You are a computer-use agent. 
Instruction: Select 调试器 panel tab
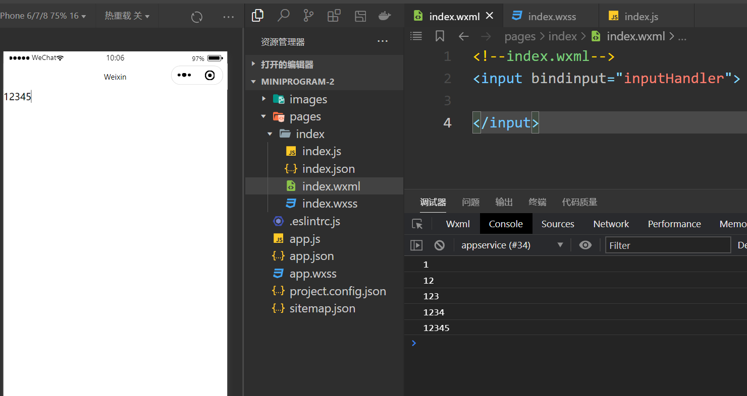(x=433, y=202)
